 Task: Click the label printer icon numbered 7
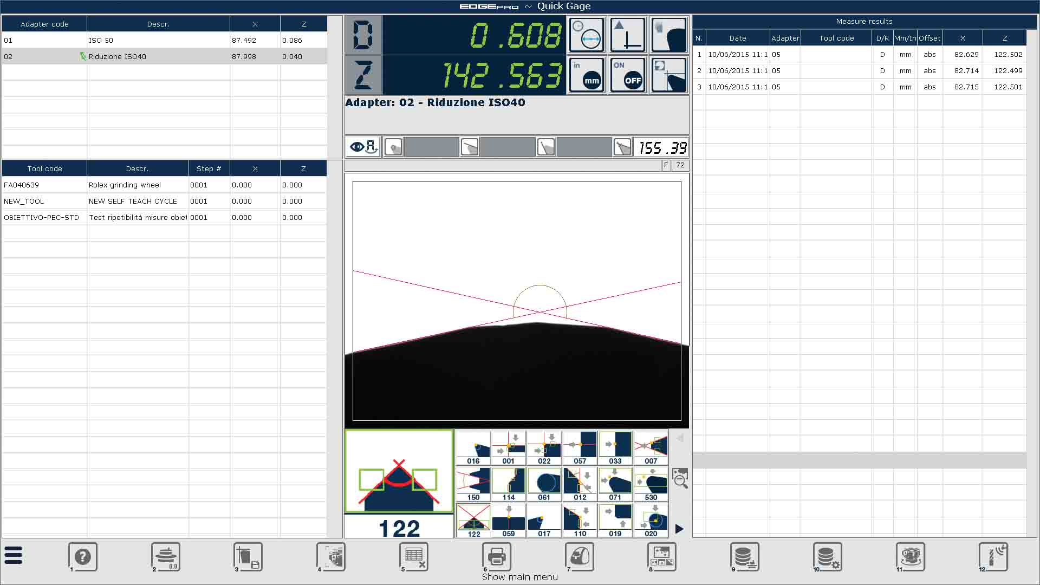point(580,557)
